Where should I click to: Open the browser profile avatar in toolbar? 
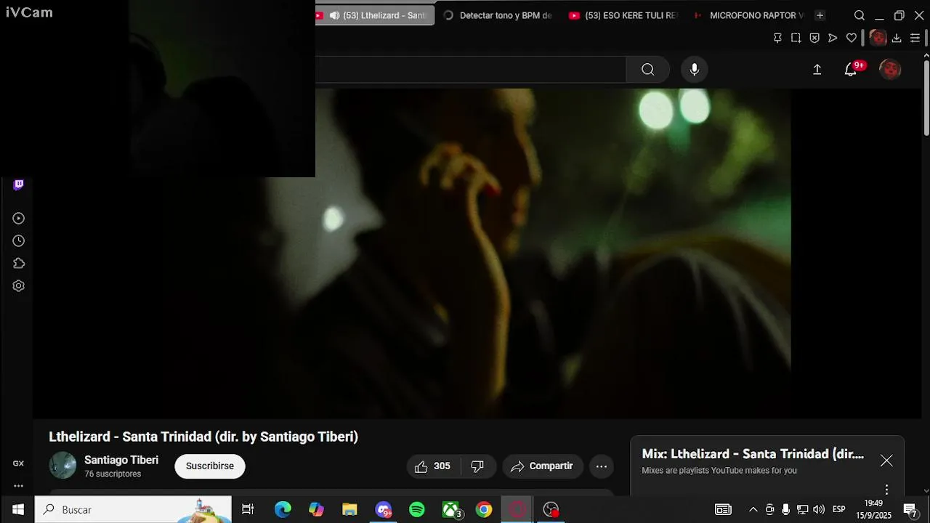[878, 38]
